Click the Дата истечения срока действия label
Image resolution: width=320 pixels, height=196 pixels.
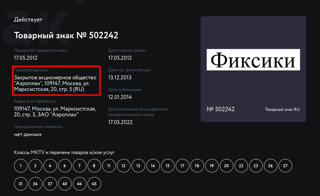pyautogui.click(x=138, y=112)
